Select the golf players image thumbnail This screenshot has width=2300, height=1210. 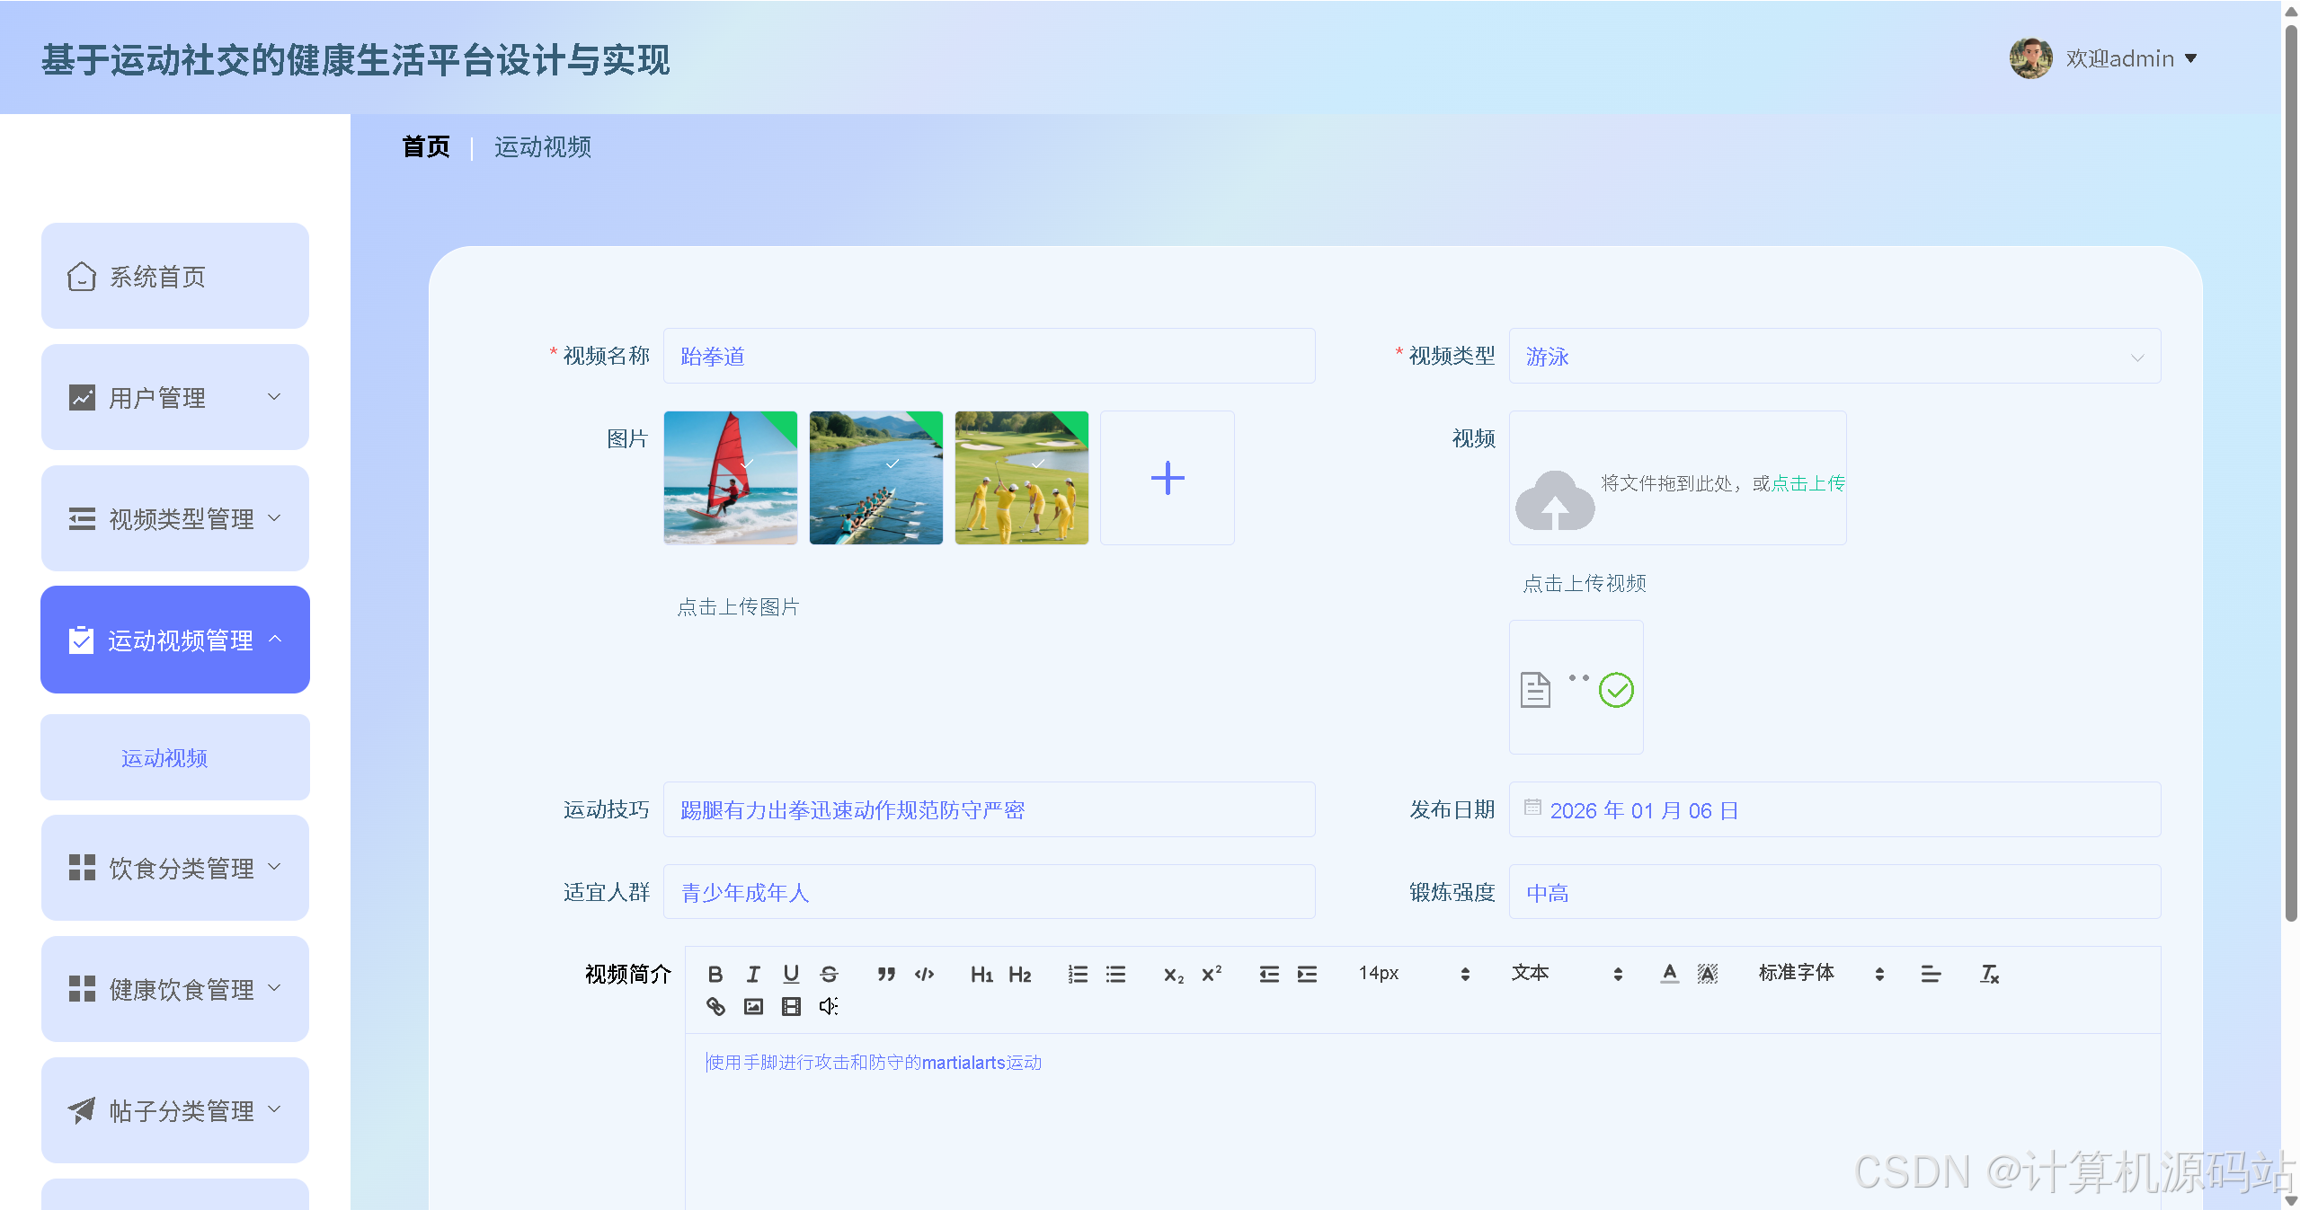(x=1022, y=478)
